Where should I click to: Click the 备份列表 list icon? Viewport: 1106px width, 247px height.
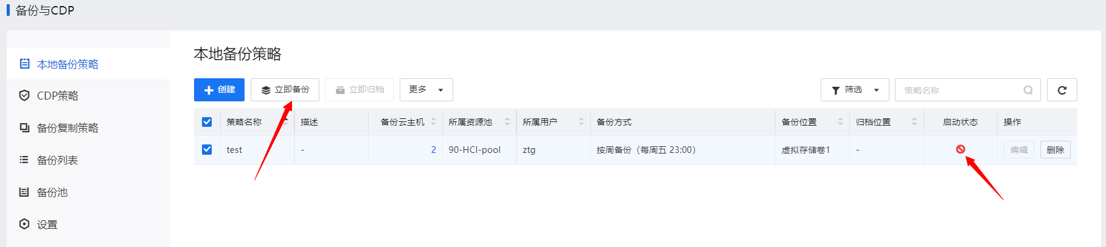(24, 160)
